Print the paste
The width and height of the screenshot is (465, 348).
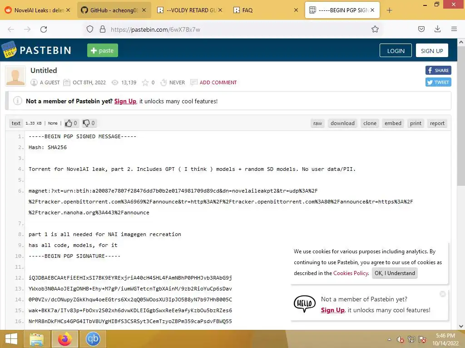(416, 123)
